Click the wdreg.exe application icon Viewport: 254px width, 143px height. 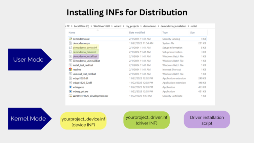point(70,87)
